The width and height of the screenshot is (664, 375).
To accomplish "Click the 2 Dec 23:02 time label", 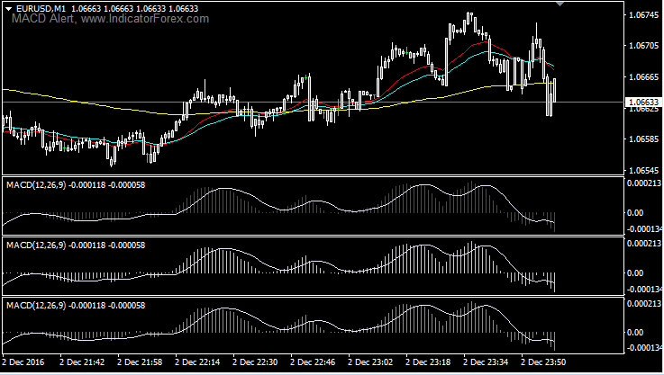I will coord(370,362).
